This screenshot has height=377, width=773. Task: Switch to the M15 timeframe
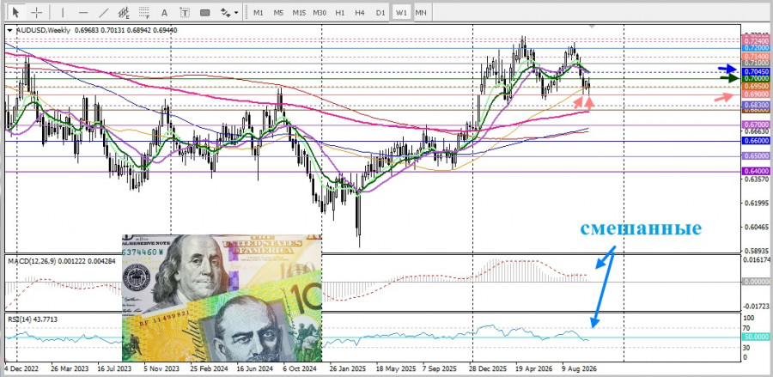[x=299, y=13]
